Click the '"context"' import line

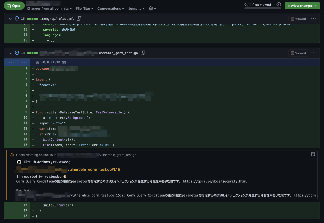coord(48,85)
